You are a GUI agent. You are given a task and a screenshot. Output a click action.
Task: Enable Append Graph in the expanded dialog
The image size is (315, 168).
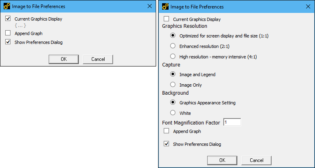167,131
